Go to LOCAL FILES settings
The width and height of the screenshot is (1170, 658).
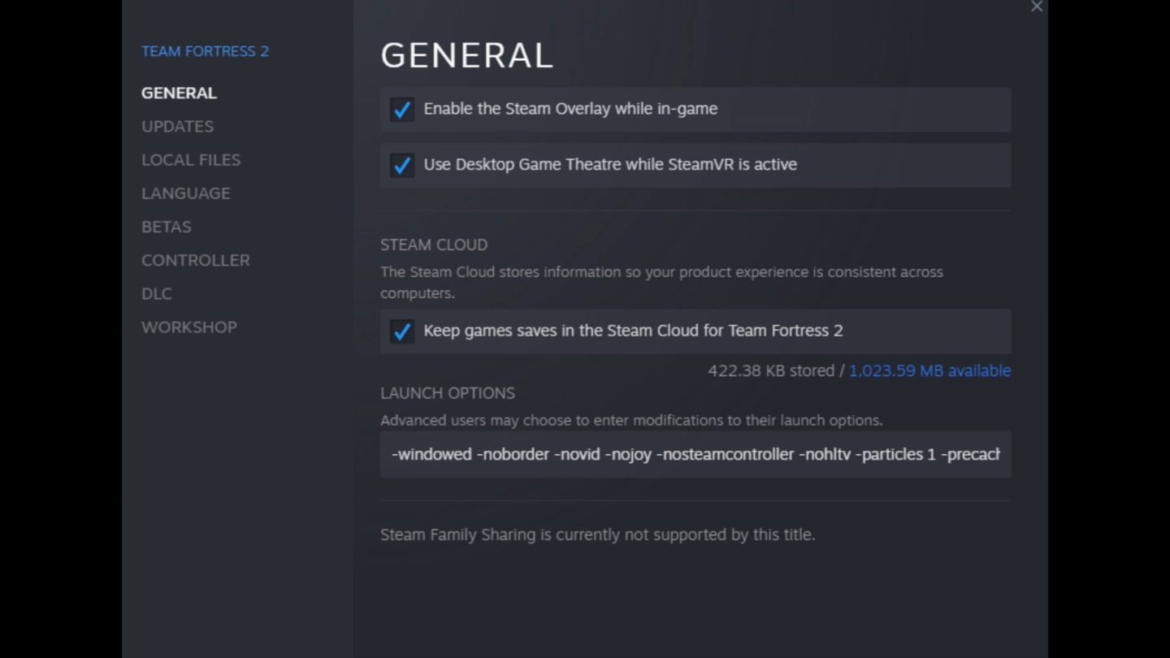191,160
